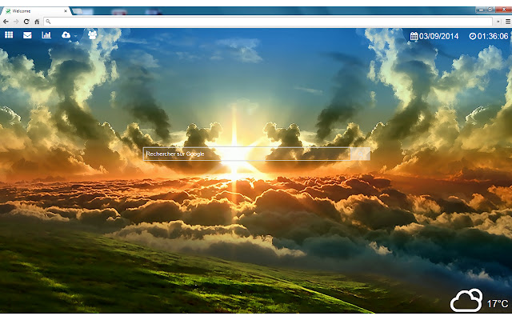The height and width of the screenshot is (320, 512).
Task: Open the bar chart statistics icon
Action: (46, 34)
